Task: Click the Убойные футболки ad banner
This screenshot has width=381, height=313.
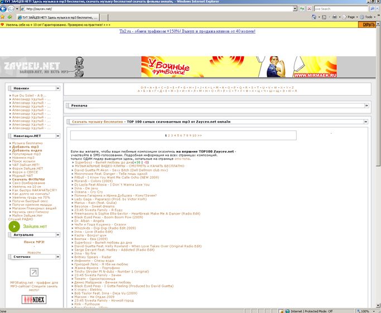Action: click(239, 67)
